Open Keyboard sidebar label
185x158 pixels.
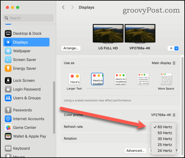(x=21, y=148)
